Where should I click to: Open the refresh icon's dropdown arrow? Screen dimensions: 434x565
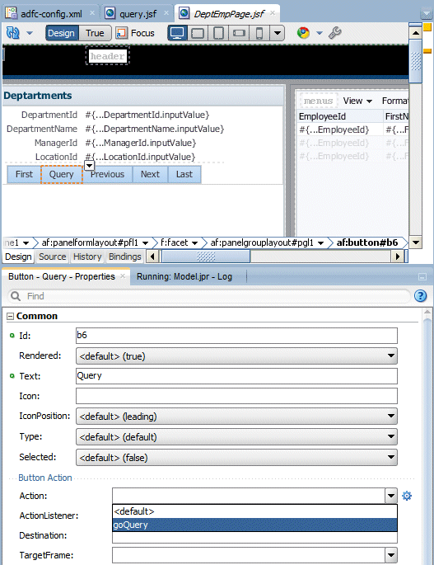[30, 33]
